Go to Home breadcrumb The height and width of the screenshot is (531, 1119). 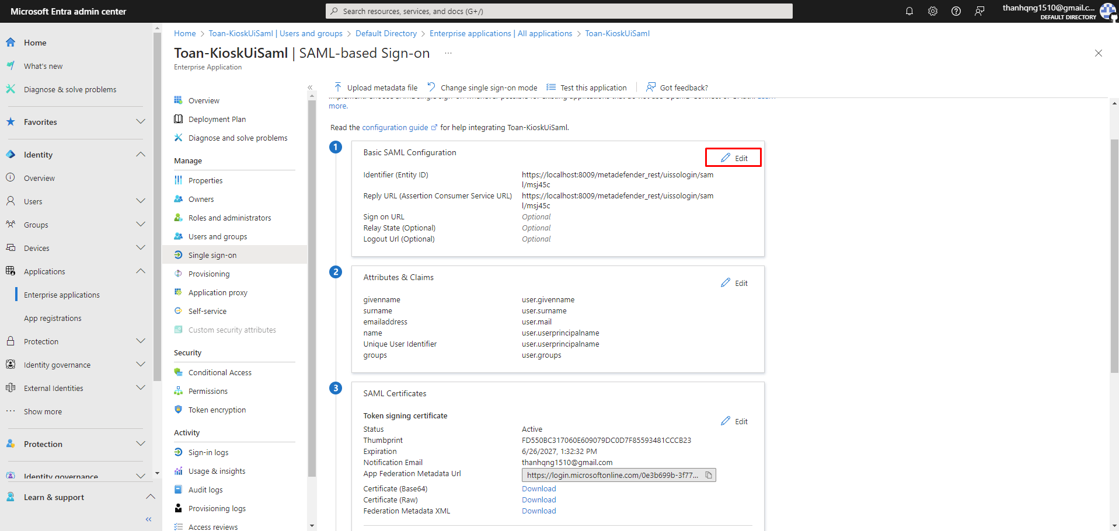click(185, 33)
